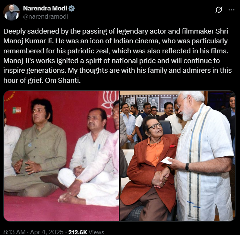Viewport: 240px width, 235px height.
Task: Click the Views label beside the count
Action: click(x=96, y=232)
